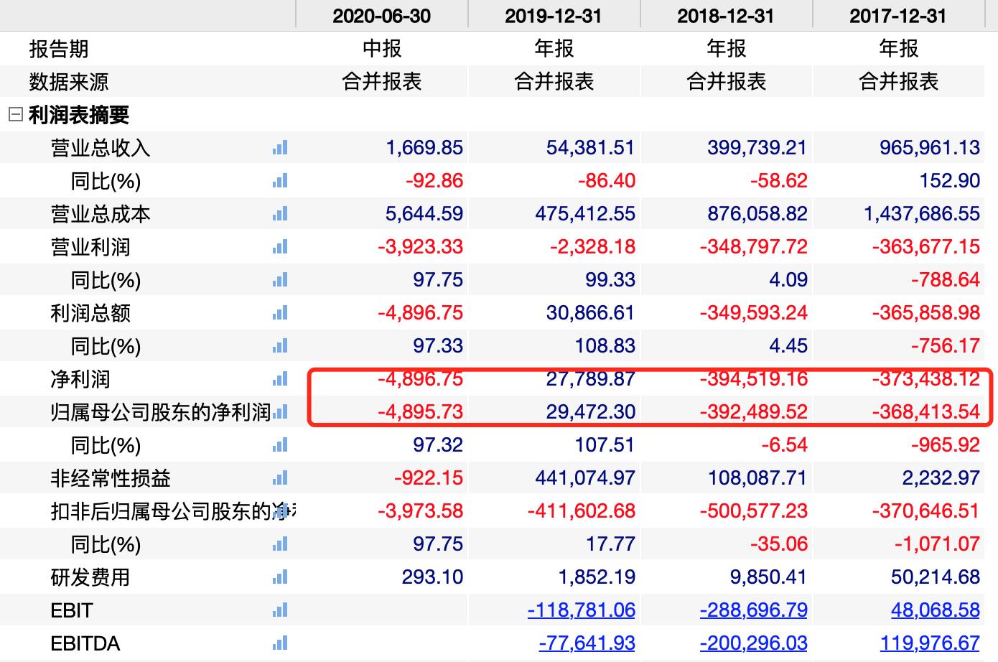This screenshot has width=998, height=662.
Task: Open chart icon for 营业总成本 row
Action: pos(280,214)
